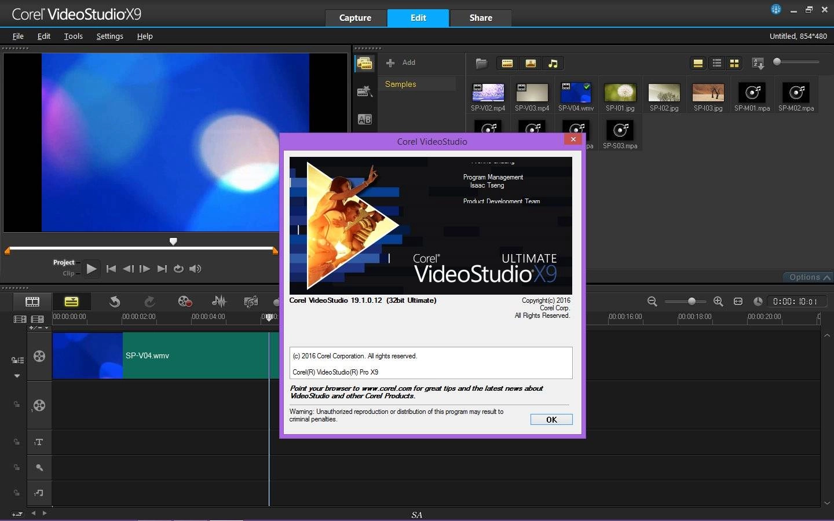Zoom in the timeline
The height and width of the screenshot is (521, 834).
[x=718, y=302]
